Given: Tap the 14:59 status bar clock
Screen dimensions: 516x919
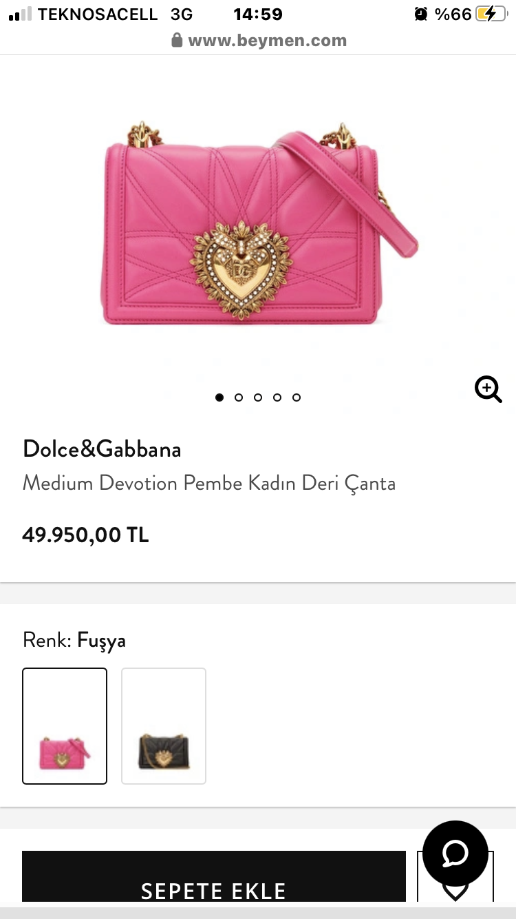Looking at the screenshot, I should tap(258, 14).
